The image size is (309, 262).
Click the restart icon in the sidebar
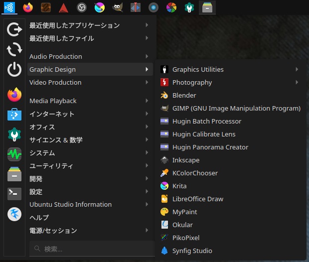(14, 49)
